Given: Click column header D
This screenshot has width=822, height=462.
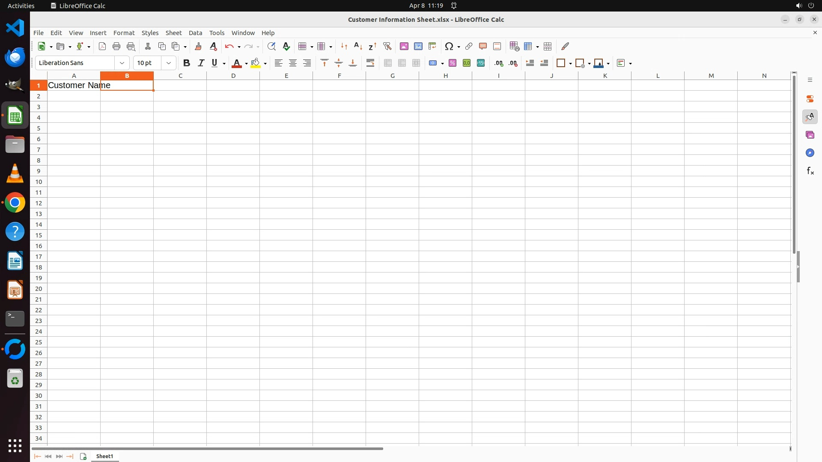Looking at the screenshot, I should pyautogui.click(x=233, y=76).
